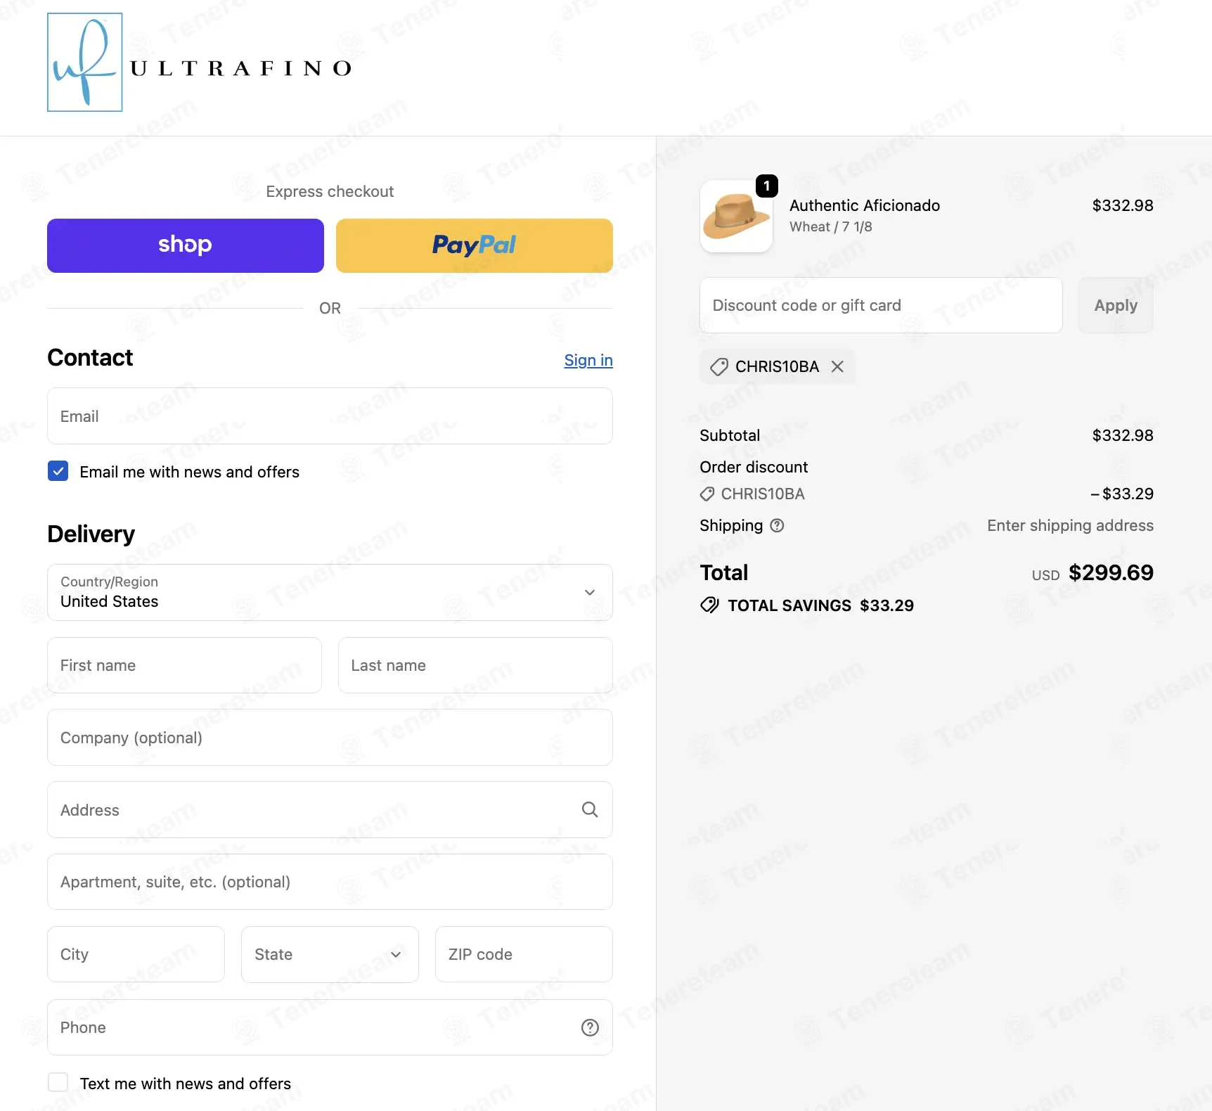Focus the Email input field

click(x=330, y=416)
